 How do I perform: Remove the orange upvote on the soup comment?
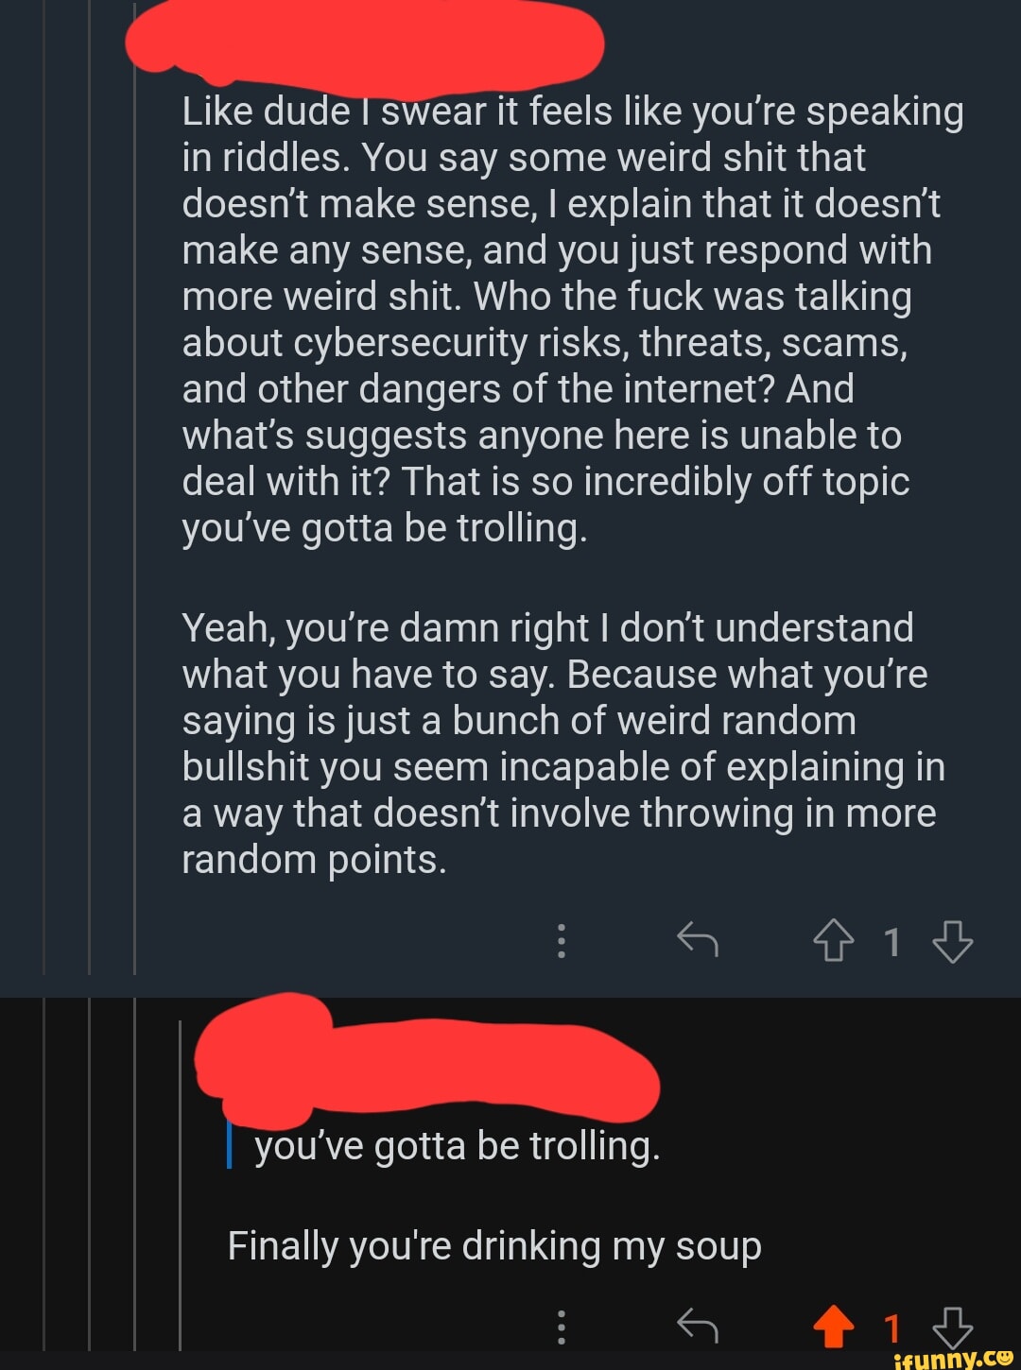(x=833, y=1327)
